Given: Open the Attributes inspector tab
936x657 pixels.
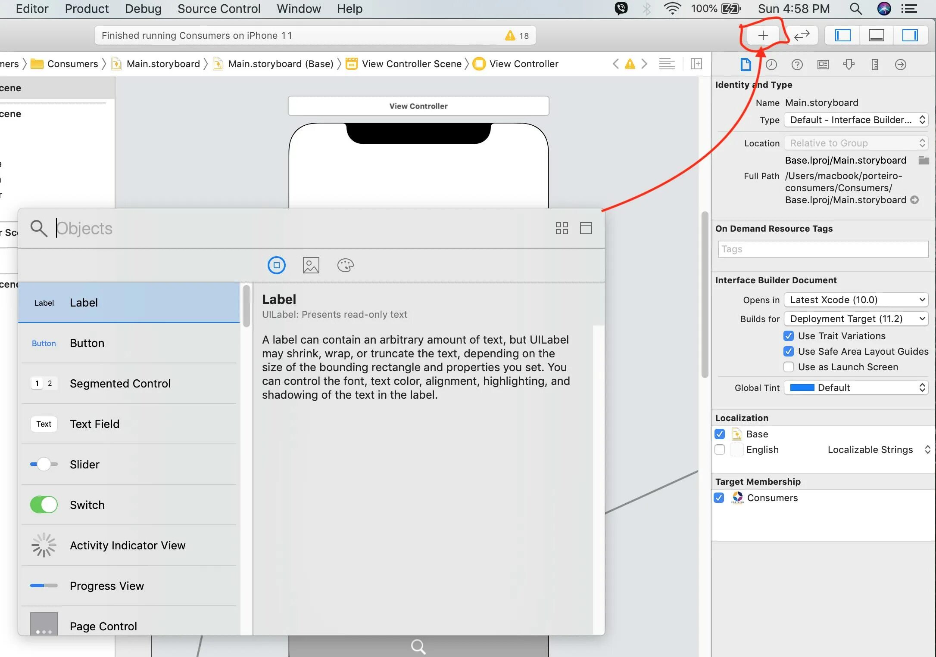Looking at the screenshot, I should 849,65.
